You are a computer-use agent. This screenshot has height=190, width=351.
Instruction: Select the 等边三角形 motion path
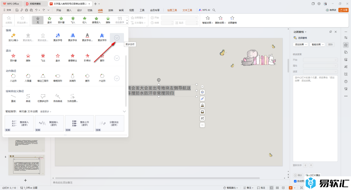43,78
